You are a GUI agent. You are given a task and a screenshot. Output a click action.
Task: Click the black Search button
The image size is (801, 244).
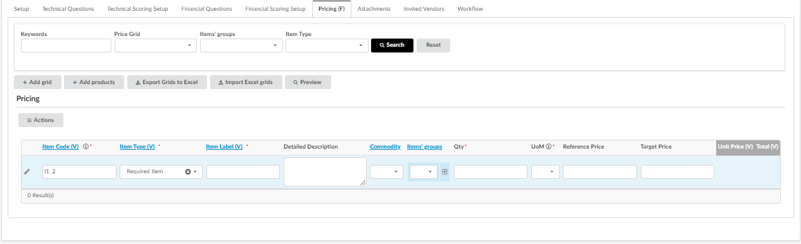pos(392,46)
